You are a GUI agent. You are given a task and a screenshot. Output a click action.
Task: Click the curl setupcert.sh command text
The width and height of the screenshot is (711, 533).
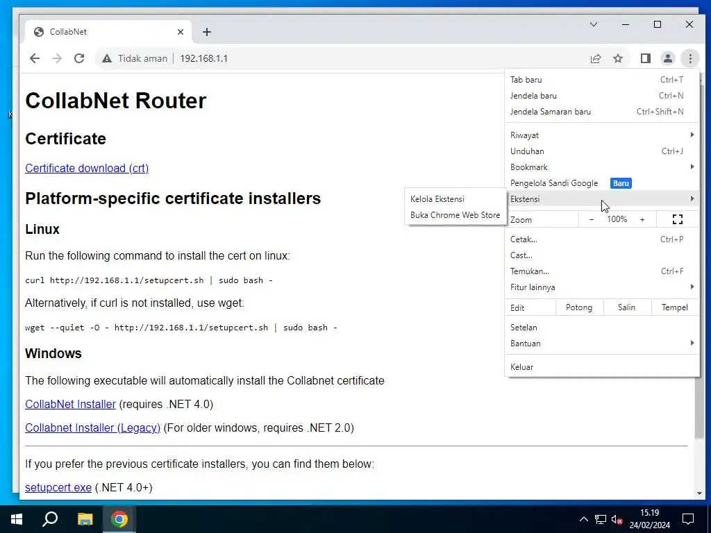149,280
